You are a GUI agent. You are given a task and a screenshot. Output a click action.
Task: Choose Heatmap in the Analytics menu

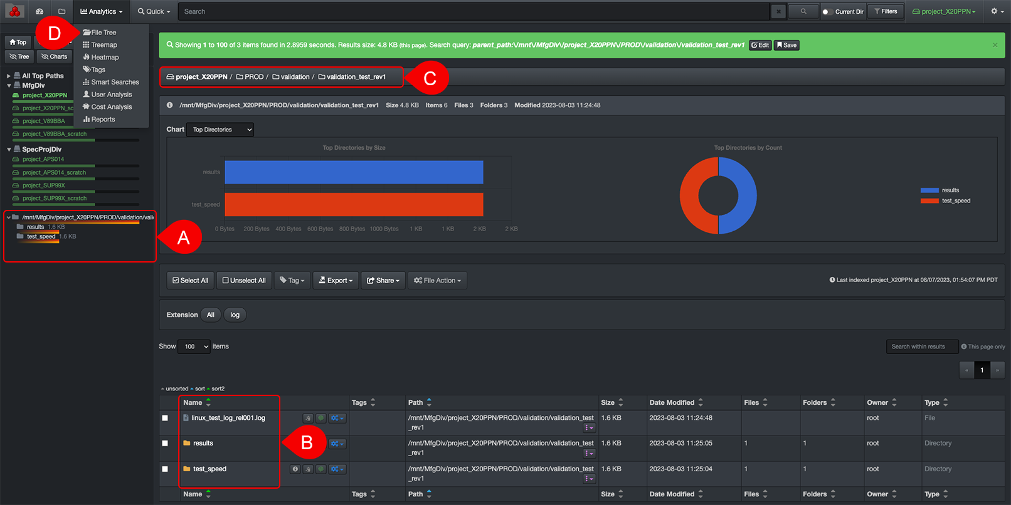pyautogui.click(x=104, y=58)
